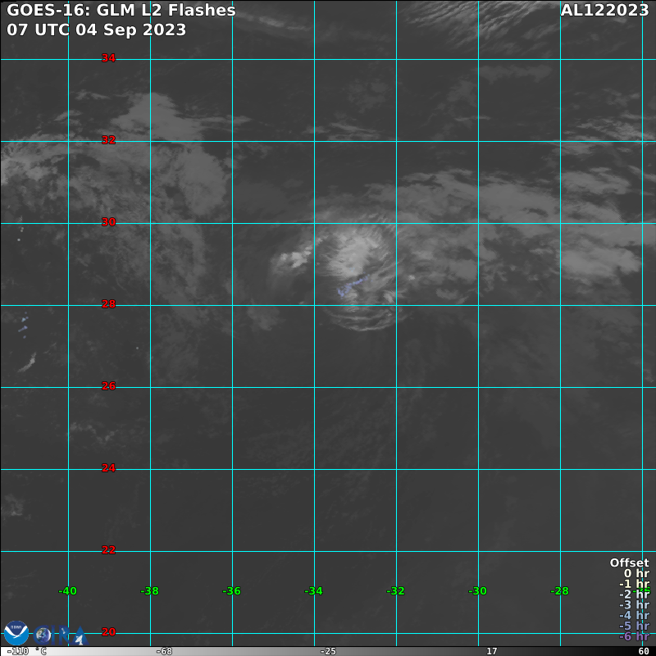Viewport: 656px width, 656px height.
Task: Click the "Offset" legend heading
Action: pyautogui.click(x=629, y=563)
